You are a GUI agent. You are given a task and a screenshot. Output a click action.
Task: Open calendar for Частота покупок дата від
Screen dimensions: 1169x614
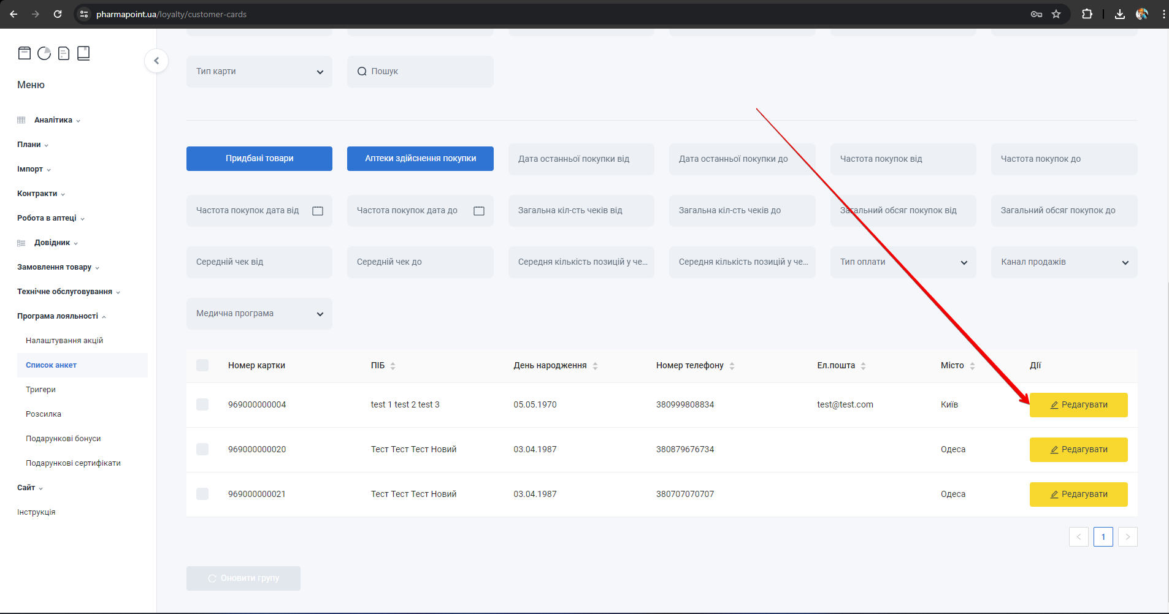tap(318, 211)
